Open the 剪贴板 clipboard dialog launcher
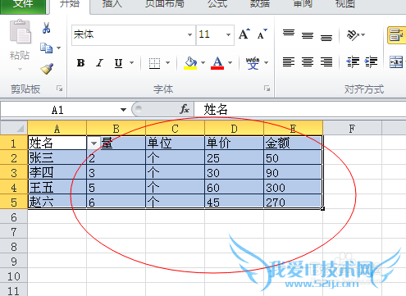 tap(59, 89)
